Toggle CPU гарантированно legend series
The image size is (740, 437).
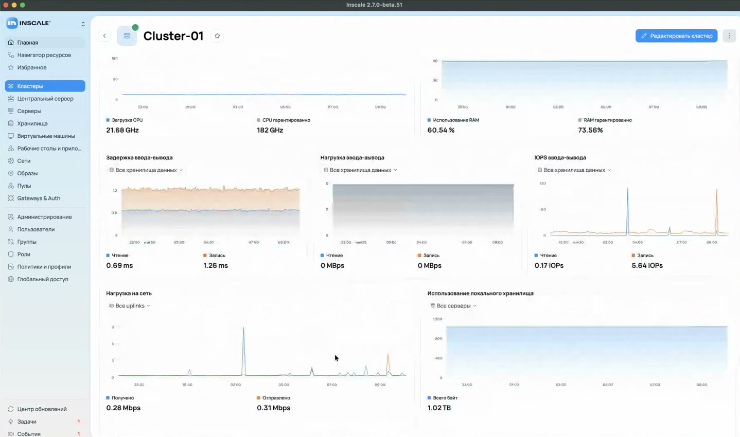(283, 120)
